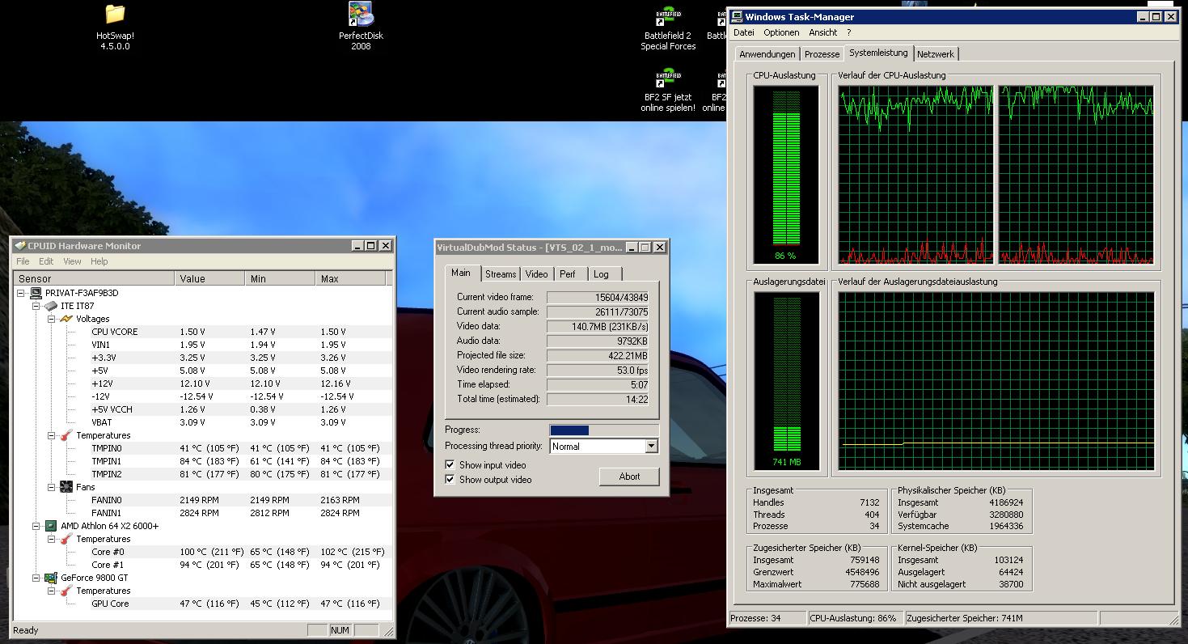This screenshot has width=1188, height=644.
Task: Switch to the Prozesse tab in Task-Manager
Action: pos(822,54)
